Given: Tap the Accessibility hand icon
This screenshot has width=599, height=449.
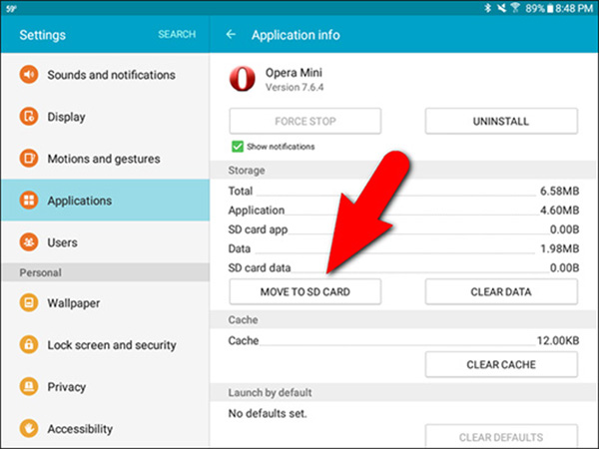Looking at the screenshot, I should tap(29, 428).
